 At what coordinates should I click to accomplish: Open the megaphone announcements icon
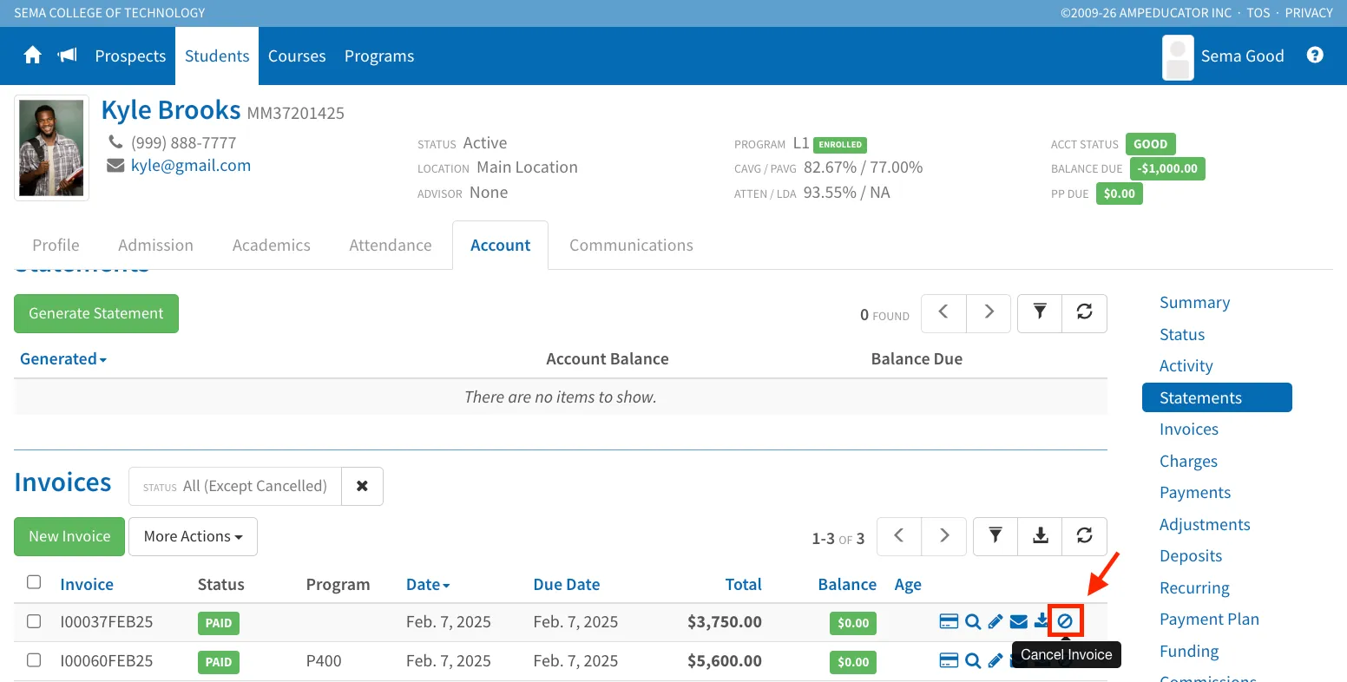67,56
